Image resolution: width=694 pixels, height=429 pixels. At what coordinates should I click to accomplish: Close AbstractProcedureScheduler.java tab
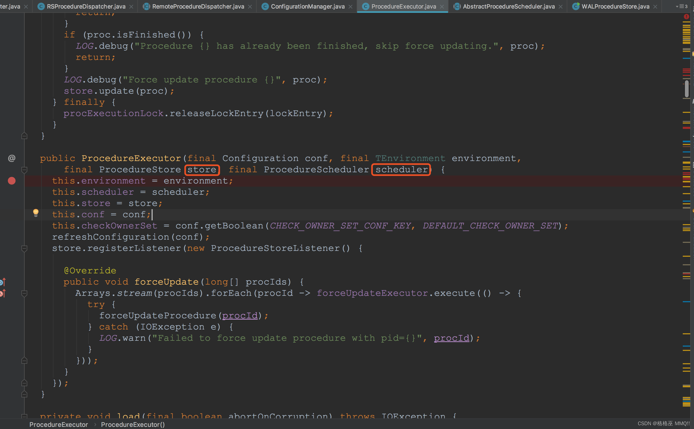561,6
